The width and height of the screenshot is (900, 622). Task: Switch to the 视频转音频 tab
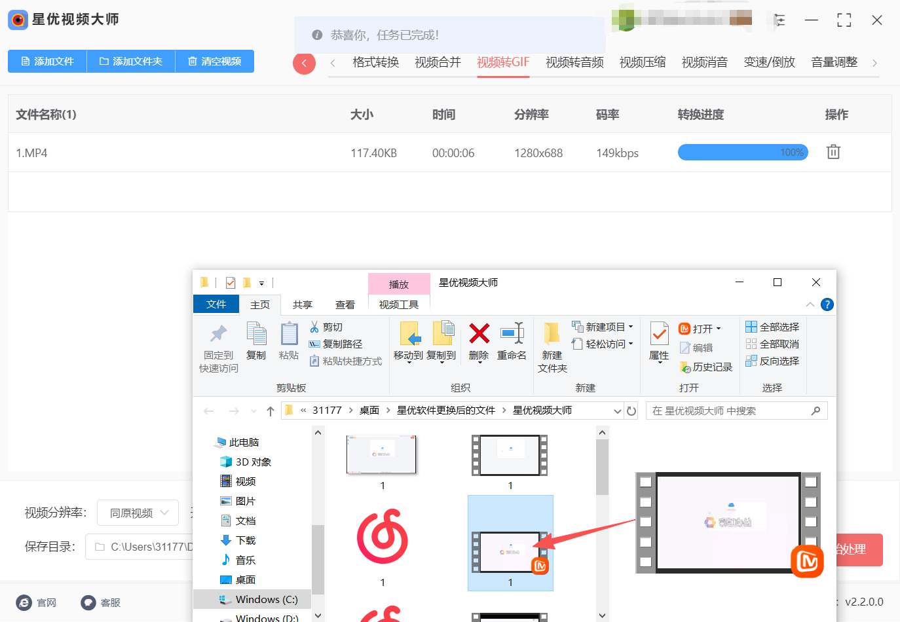pyautogui.click(x=574, y=62)
